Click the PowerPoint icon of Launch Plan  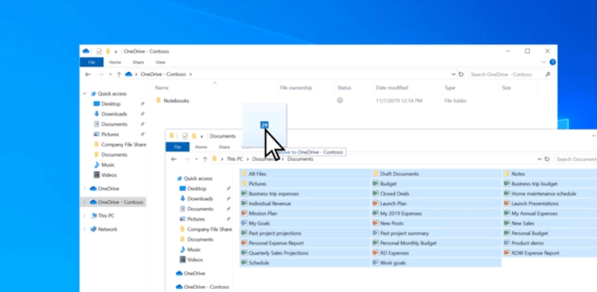tap(375, 203)
